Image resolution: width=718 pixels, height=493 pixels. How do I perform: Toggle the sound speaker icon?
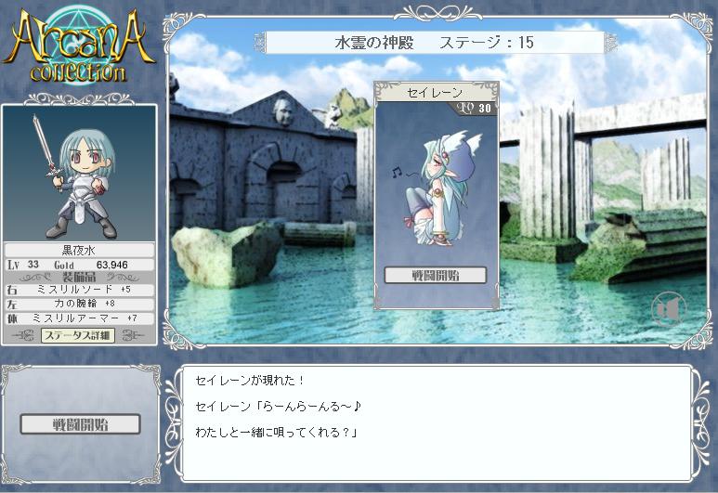(669, 310)
